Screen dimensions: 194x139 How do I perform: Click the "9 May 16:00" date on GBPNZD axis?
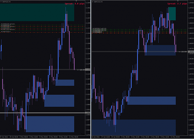click(x=63, y=137)
